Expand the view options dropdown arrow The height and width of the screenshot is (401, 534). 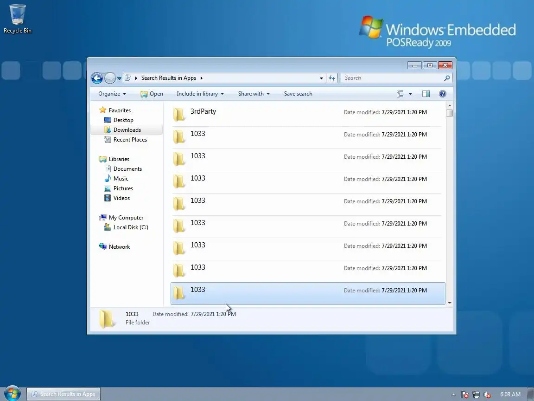410,94
